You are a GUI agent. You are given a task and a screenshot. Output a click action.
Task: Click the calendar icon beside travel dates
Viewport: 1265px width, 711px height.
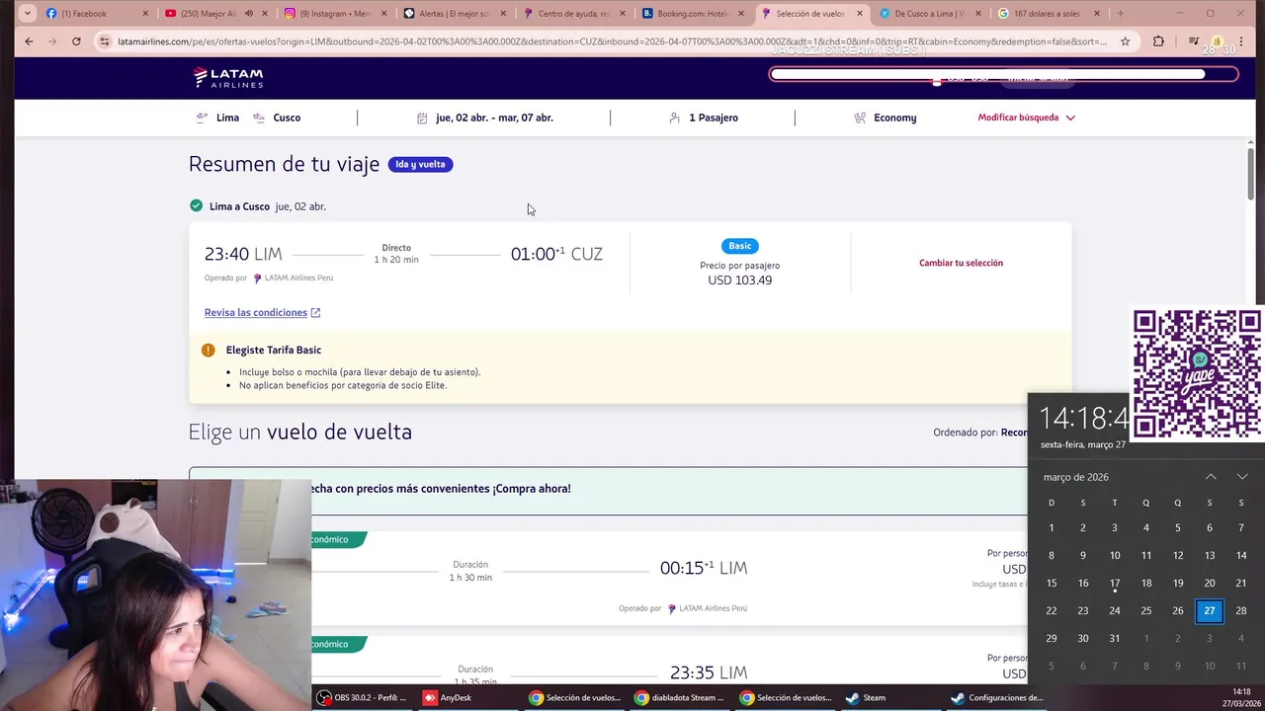point(422,118)
